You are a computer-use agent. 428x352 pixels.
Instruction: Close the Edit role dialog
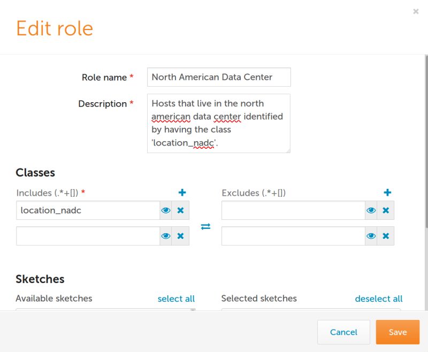click(x=416, y=11)
